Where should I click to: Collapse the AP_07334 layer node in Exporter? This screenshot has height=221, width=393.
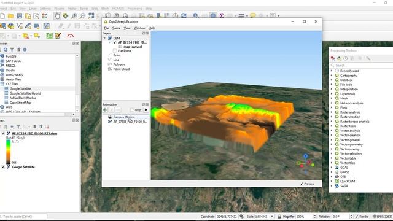[109, 42]
